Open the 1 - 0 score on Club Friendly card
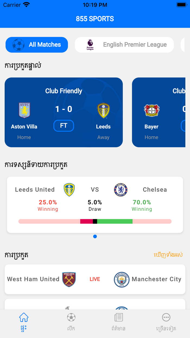The width and height of the screenshot is (190, 338). pos(64,109)
